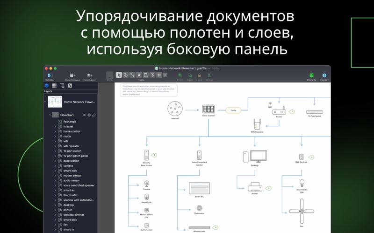
Task: Click the 10-Port Switch shape on canvas
Action: point(315,112)
